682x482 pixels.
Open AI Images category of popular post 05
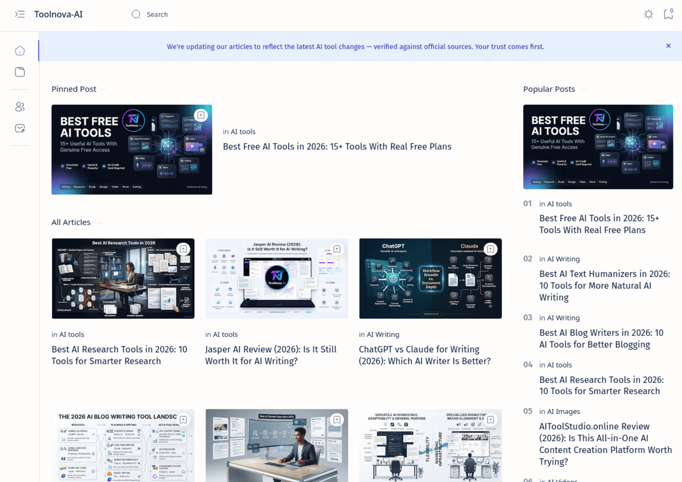click(x=563, y=412)
